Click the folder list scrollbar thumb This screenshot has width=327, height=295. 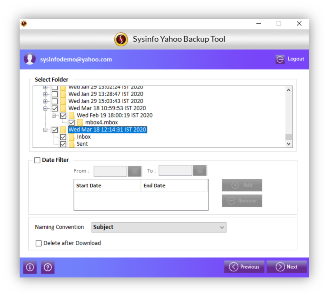[x=289, y=137]
